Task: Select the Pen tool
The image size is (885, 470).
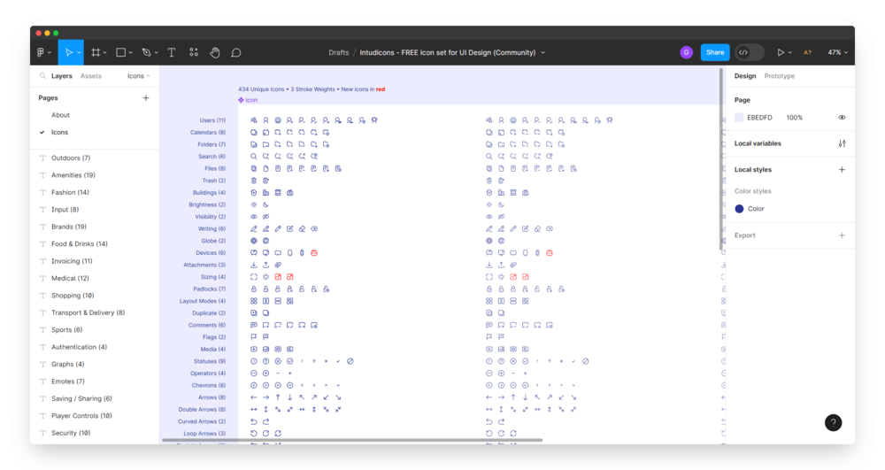Action: click(x=147, y=52)
